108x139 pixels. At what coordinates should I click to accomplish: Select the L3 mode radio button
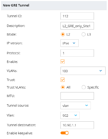84,34
